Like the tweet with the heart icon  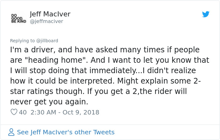14,112
